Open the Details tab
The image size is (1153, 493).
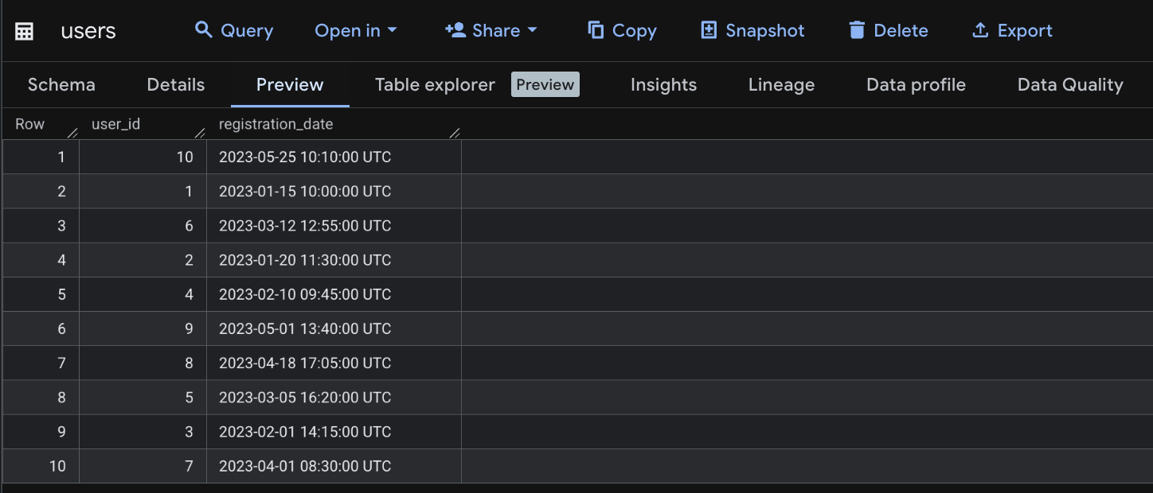pyautogui.click(x=176, y=85)
